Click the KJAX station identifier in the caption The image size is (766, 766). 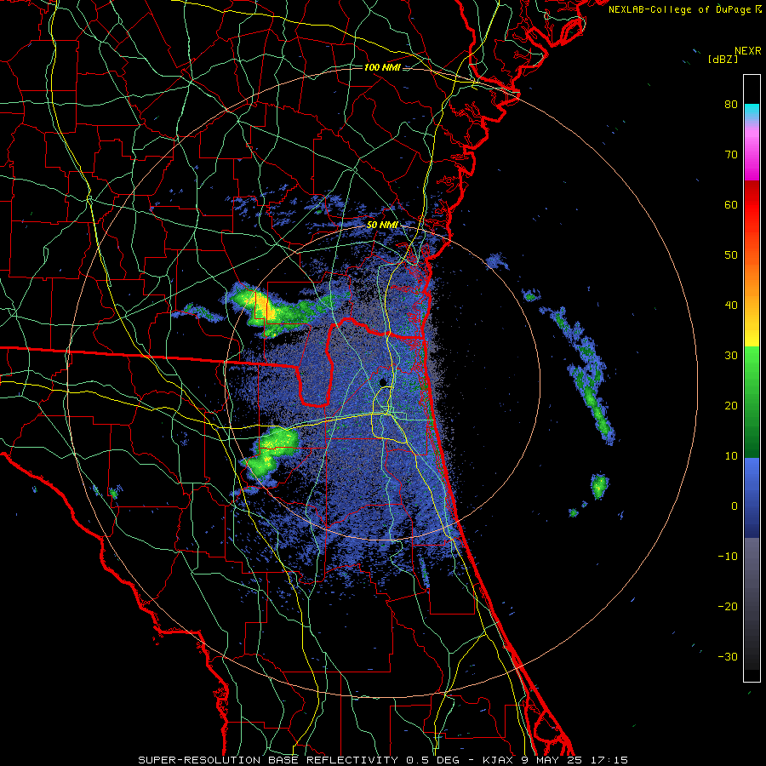[x=500, y=760]
